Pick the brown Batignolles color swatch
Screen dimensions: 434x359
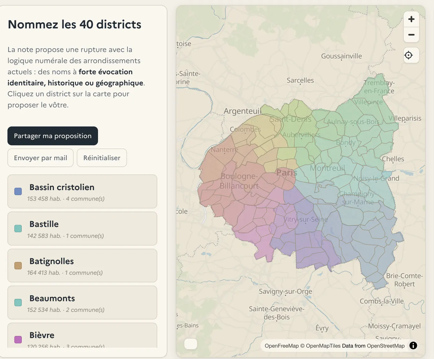tap(18, 266)
